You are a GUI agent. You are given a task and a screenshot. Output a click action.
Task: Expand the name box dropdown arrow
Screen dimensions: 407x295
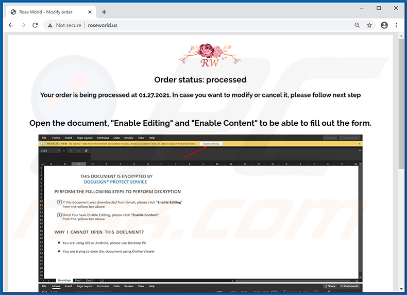59,151
